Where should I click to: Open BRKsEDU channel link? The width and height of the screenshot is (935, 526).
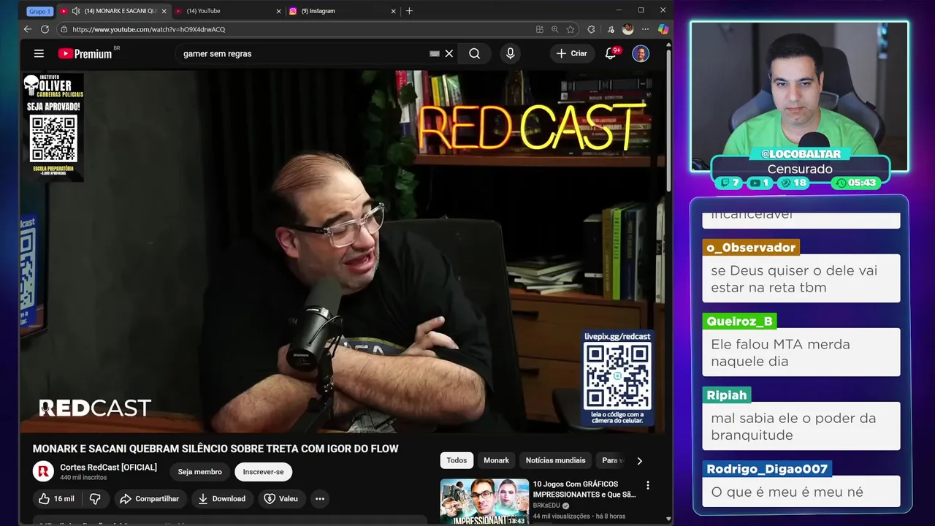point(546,506)
